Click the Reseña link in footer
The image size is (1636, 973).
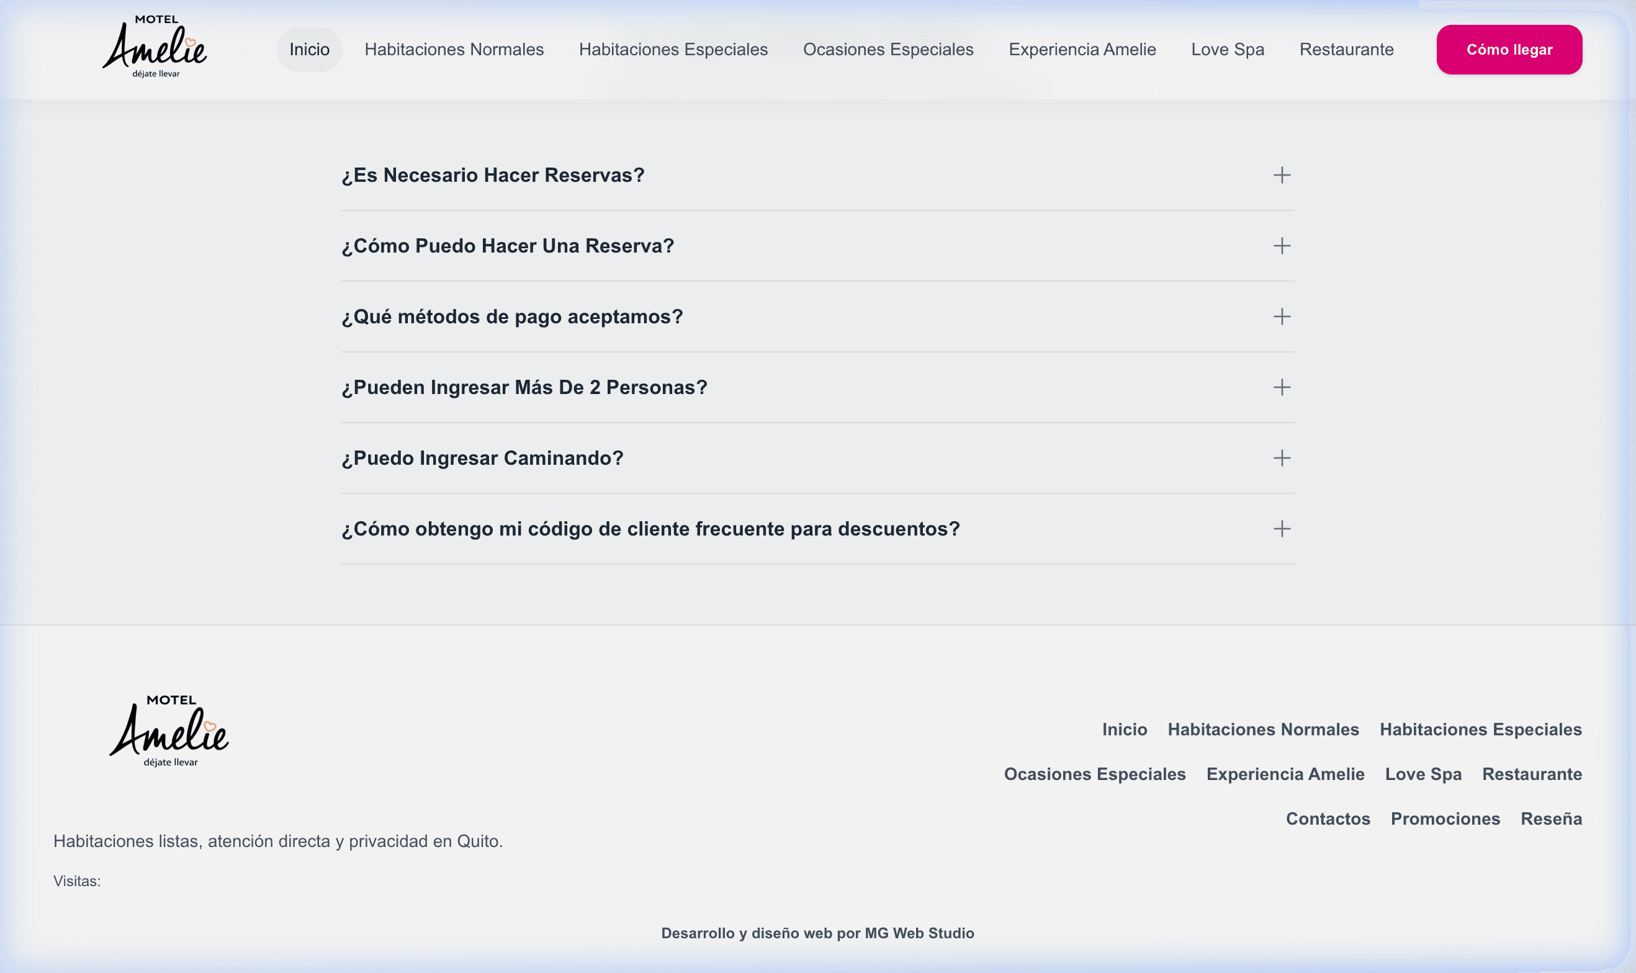[1551, 818]
